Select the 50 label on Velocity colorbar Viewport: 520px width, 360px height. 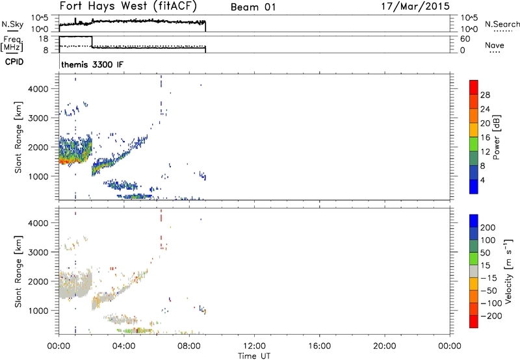(485, 253)
